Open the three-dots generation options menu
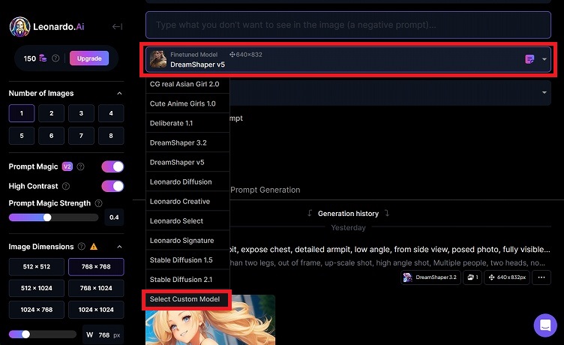This screenshot has height=345, width=564. click(541, 277)
